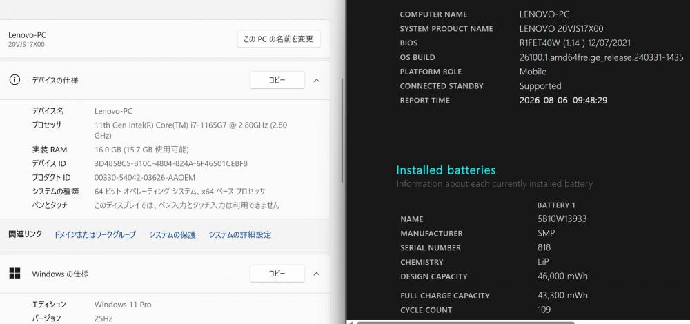The height and width of the screenshot is (324, 690).
Task: Select the processor value 11th Gen Intel Core i7-1165G7
Action: point(190,130)
